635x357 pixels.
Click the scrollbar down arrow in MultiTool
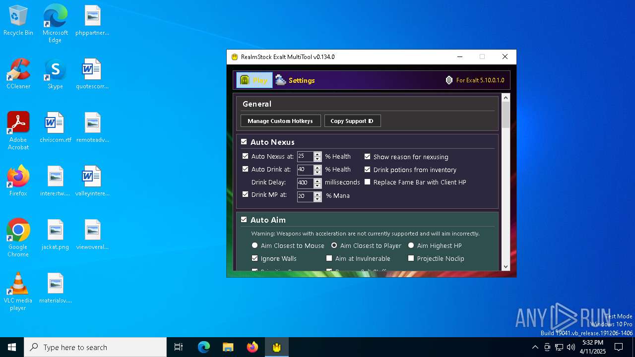click(x=506, y=266)
